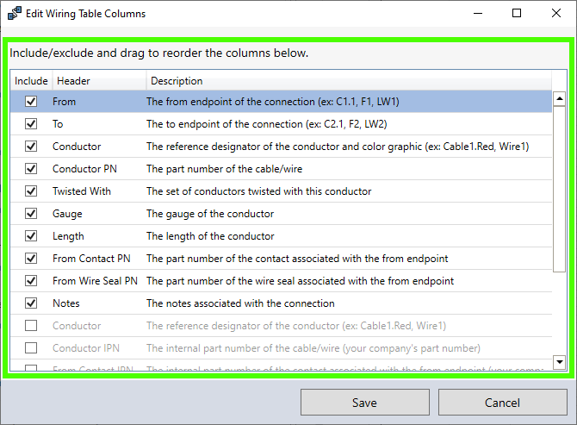577x425 pixels.
Task: Select the From Wire Seal PN row label
Action: [95, 281]
